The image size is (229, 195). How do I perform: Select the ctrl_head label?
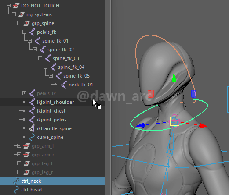click(32, 190)
